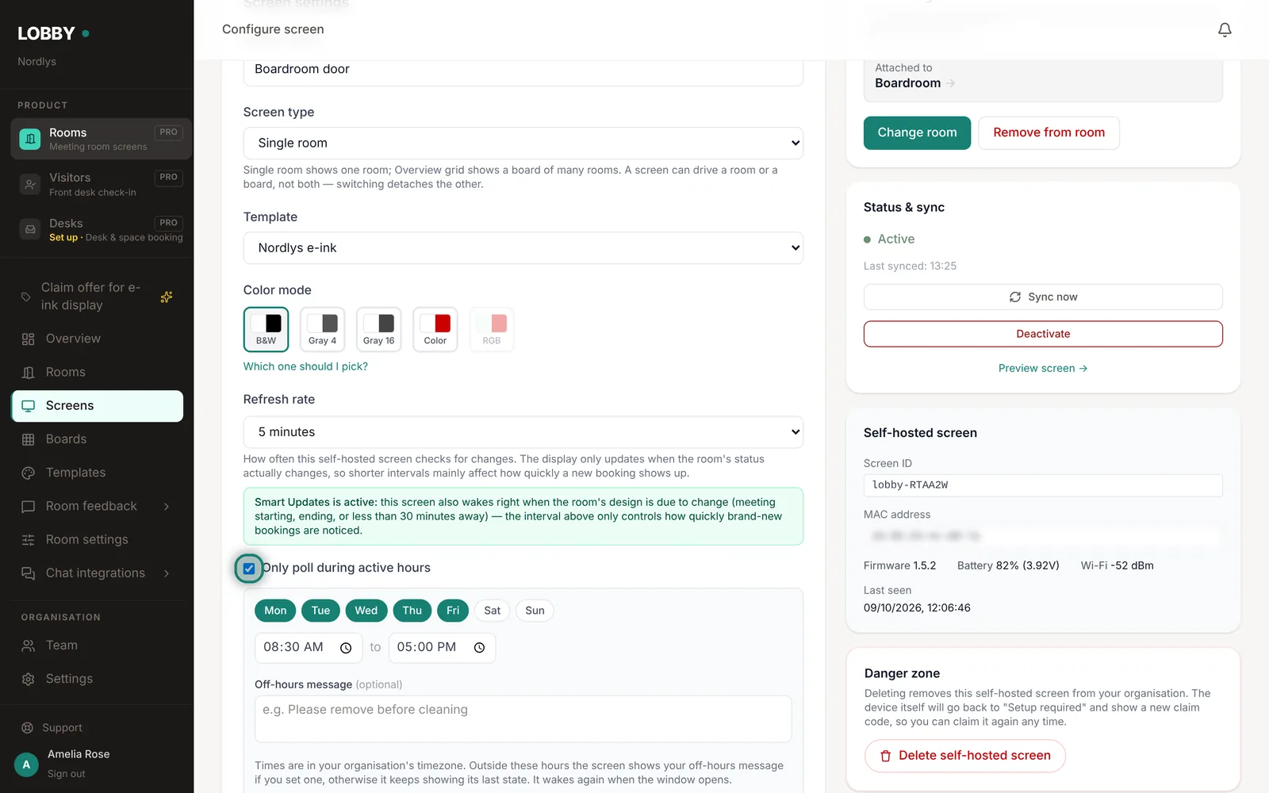This screenshot has width=1269, height=793.
Task: Select the Screens sidebar item
Action: click(97, 406)
